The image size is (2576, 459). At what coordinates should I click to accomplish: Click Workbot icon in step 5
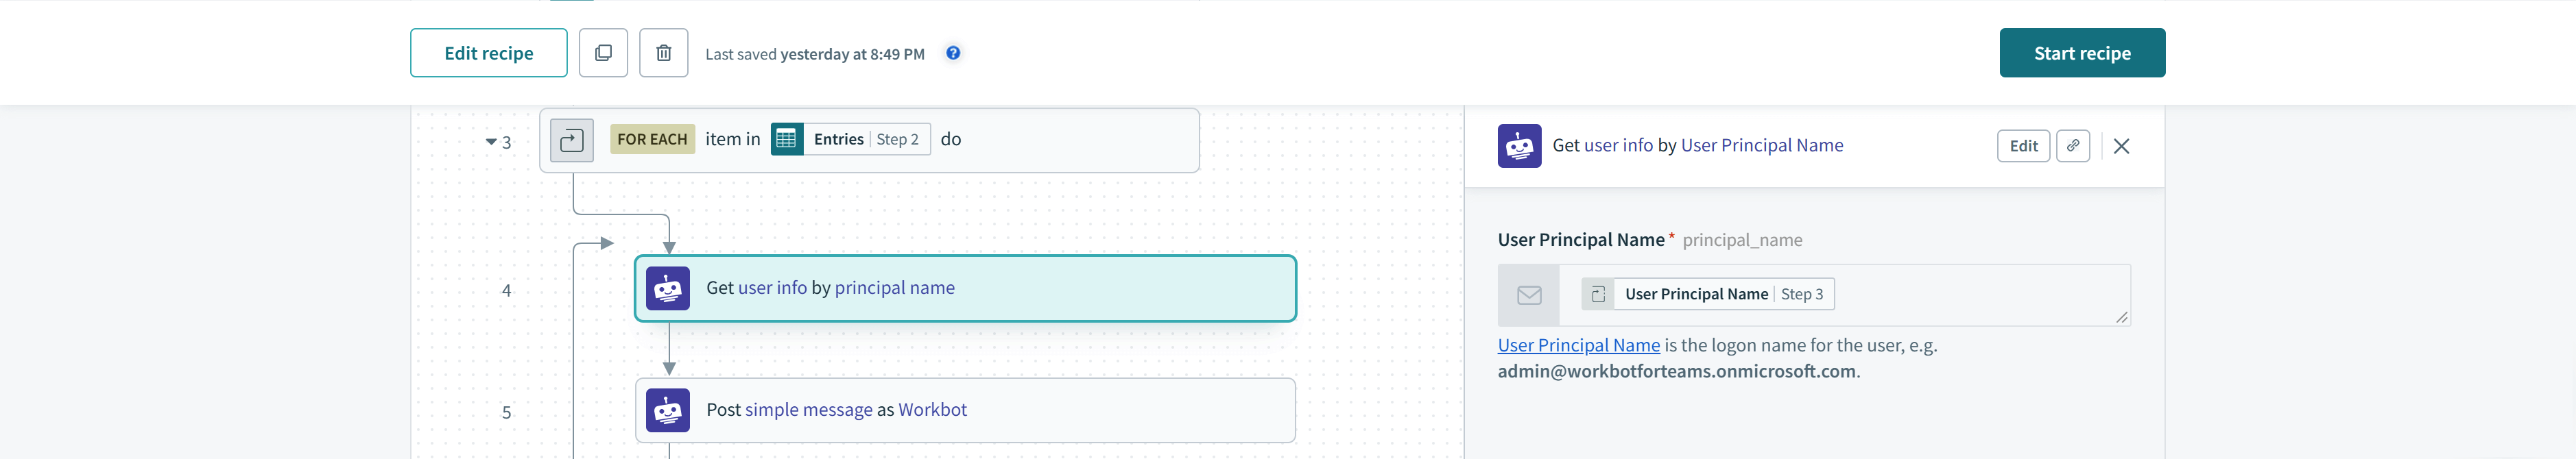click(x=667, y=410)
